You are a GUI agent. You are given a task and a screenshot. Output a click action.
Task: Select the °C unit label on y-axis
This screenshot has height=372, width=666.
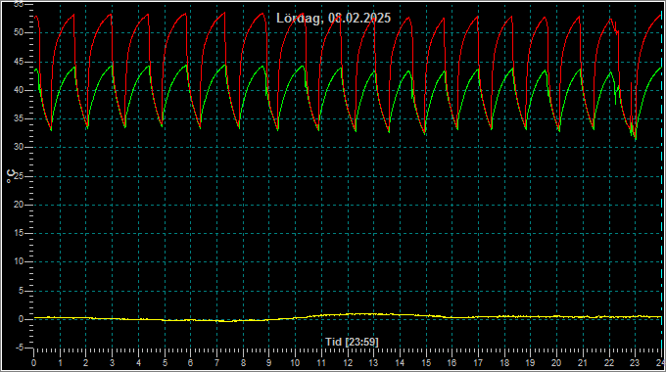[11, 176]
